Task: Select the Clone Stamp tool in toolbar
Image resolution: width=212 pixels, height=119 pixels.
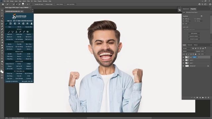Action: pyautogui.click(x=2, y=34)
